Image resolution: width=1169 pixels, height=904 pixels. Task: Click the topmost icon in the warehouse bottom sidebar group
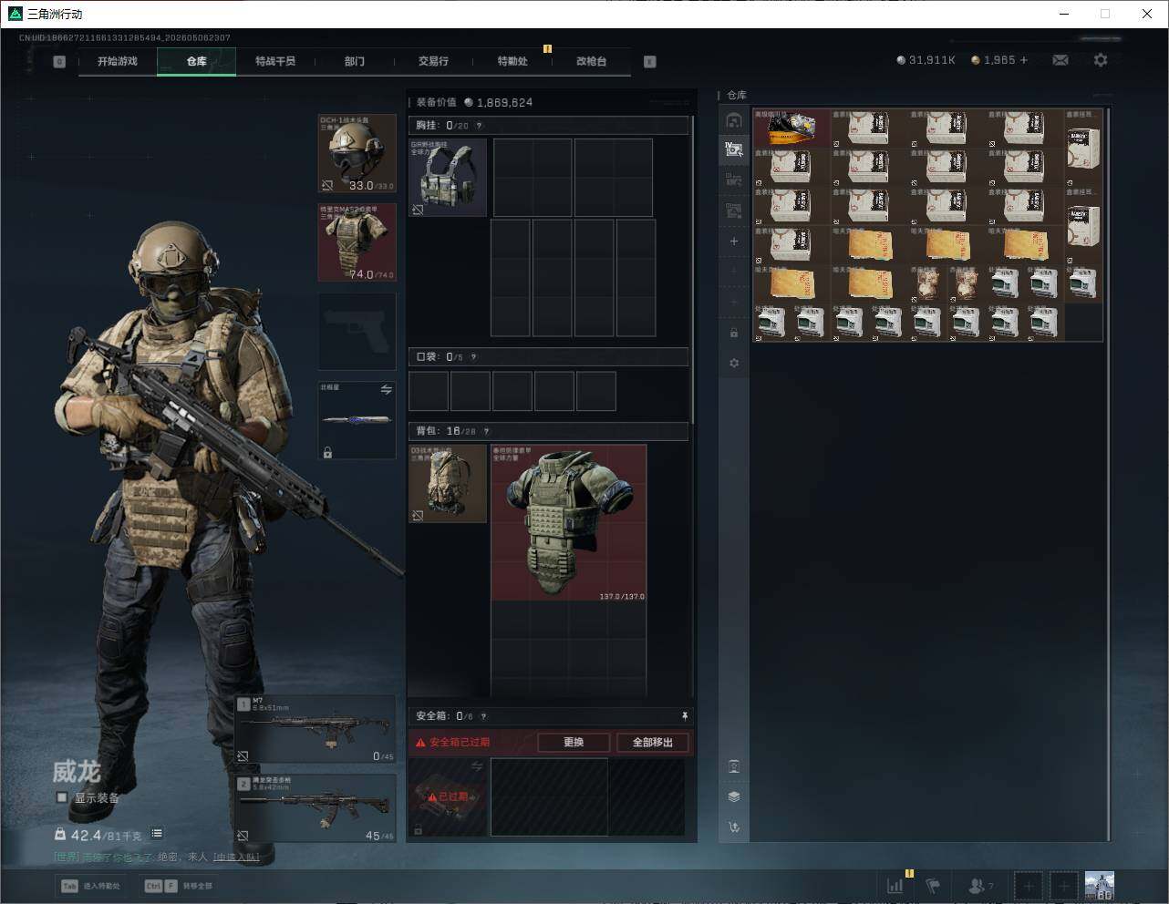pyautogui.click(x=734, y=766)
